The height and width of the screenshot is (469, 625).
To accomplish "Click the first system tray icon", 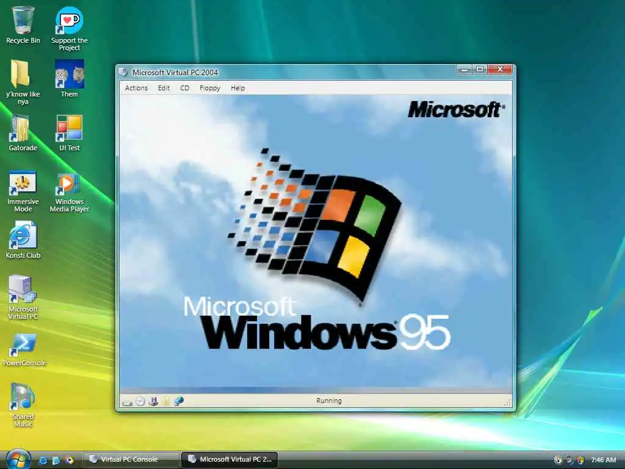I will (x=558, y=460).
